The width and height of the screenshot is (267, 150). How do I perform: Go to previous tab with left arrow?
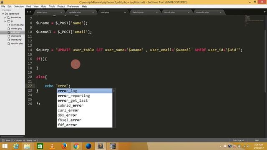(28, 12)
